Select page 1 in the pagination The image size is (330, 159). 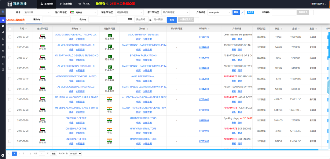click(x=14, y=153)
